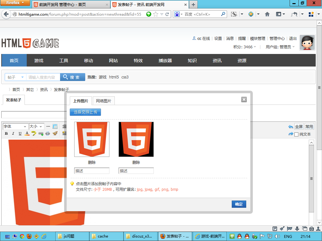
Task: Delete the white-background uploaded image
Action: (x=92, y=162)
